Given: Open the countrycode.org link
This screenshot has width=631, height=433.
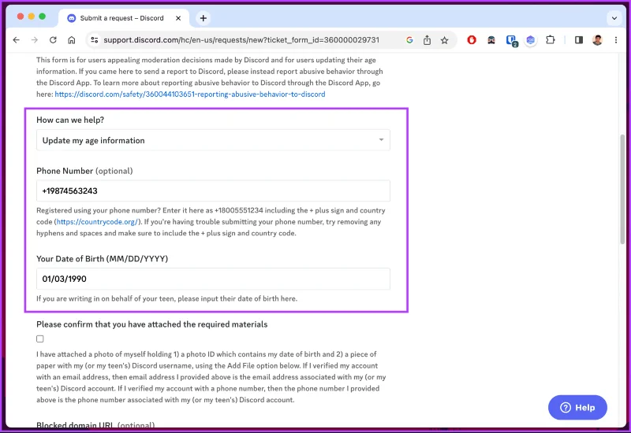Looking at the screenshot, I should tap(97, 222).
